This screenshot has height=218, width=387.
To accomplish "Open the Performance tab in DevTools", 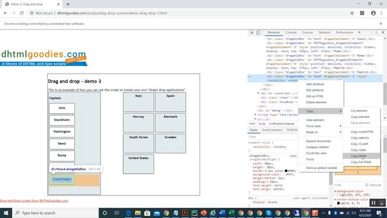I will 345,32.
